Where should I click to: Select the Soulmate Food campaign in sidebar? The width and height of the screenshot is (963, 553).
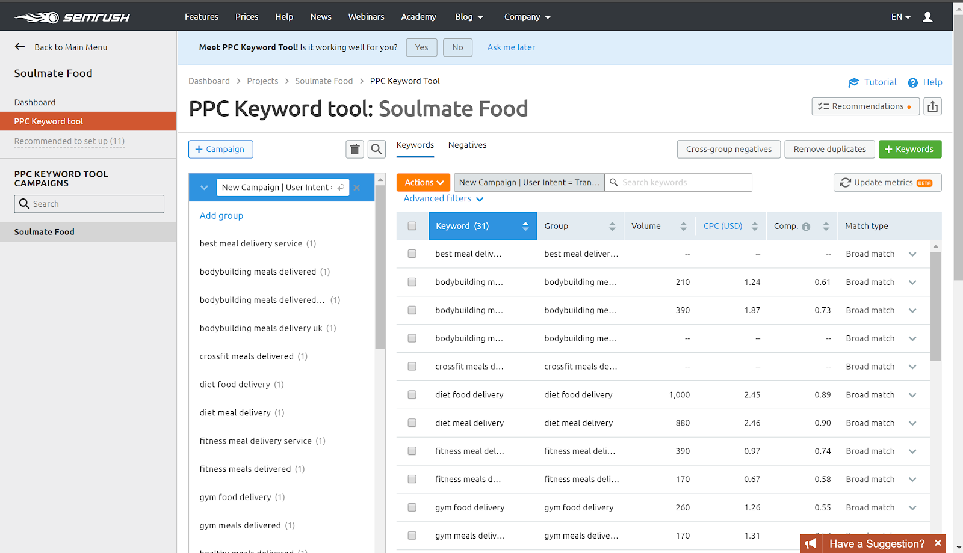[88, 232]
